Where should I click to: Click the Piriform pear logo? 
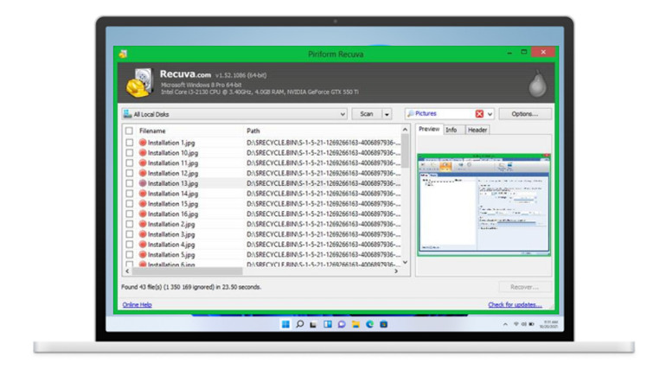tap(537, 83)
